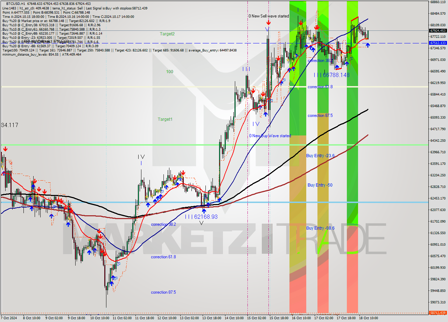Click the latest blue buy arrow near 67512.133 line
This screenshot has width=448, height=322.
[368, 45]
